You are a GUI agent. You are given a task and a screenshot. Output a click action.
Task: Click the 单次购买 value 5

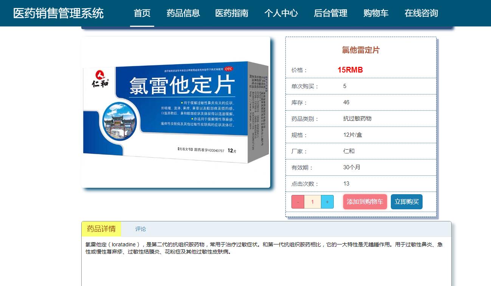(345, 86)
